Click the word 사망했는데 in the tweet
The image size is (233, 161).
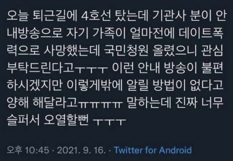(x=72, y=51)
